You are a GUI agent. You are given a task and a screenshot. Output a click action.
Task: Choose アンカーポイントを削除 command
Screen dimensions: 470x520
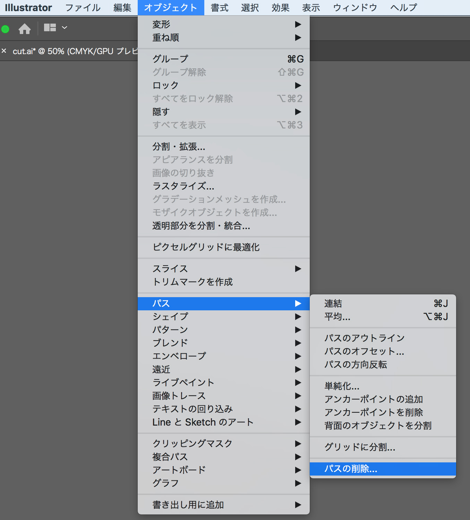point(383,412)
